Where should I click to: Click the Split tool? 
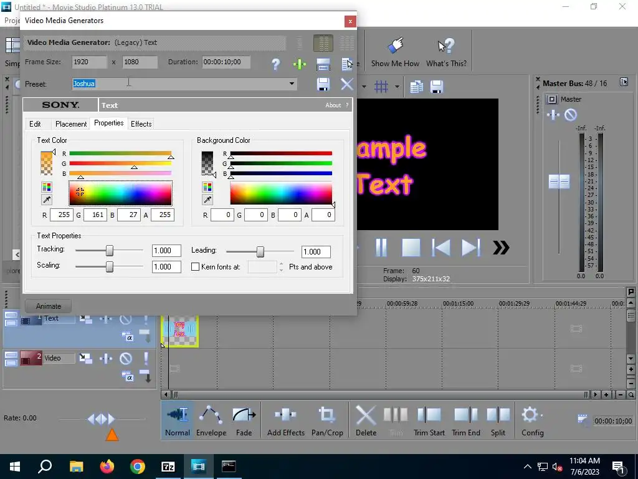498,421
